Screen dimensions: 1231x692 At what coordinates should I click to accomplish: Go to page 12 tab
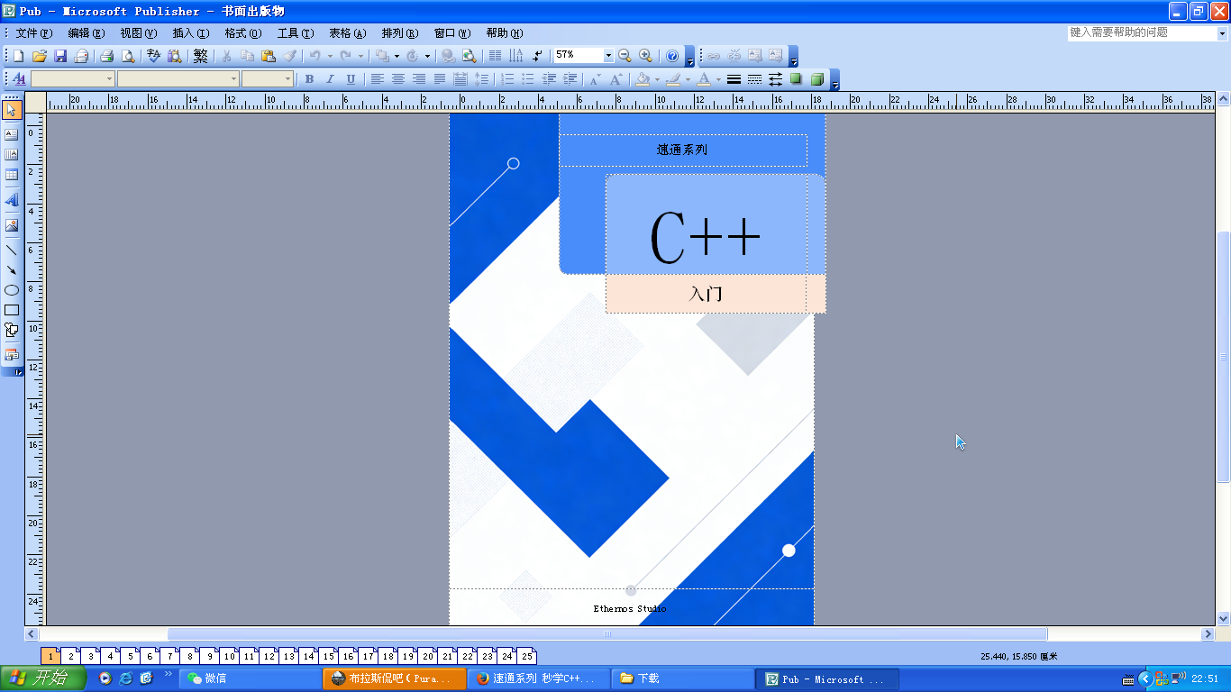269,657
